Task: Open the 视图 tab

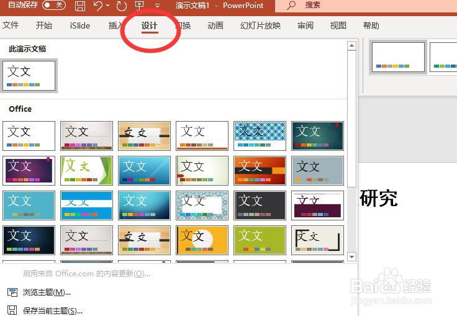Action: [x=338, y=25]
